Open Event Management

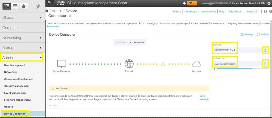click(x=15, y=93)
